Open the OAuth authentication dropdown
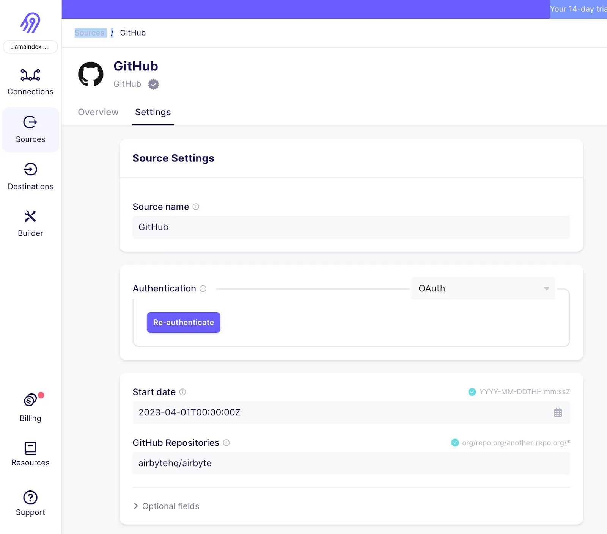The height and width of the screenshot is (534, 607). point(483,288)
